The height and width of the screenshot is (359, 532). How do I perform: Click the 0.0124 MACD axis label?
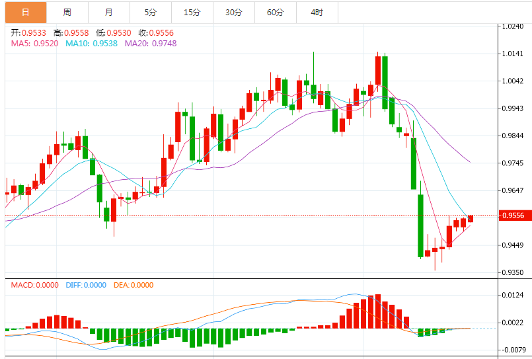[513, 295]
